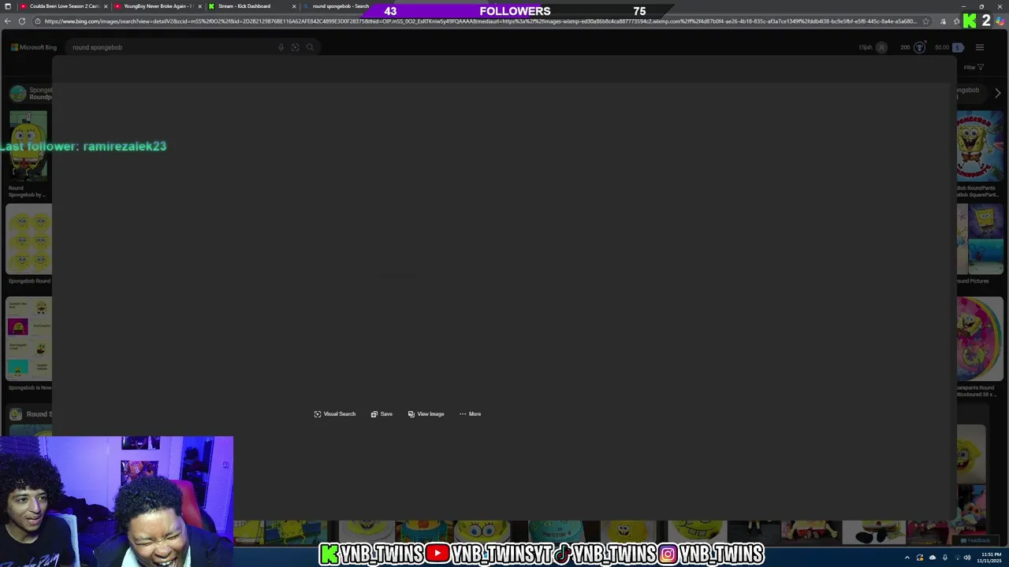Open the View image option
The width and height of the screenshot is (1009, 567).
pyautogui.click(x=426, y=414)
